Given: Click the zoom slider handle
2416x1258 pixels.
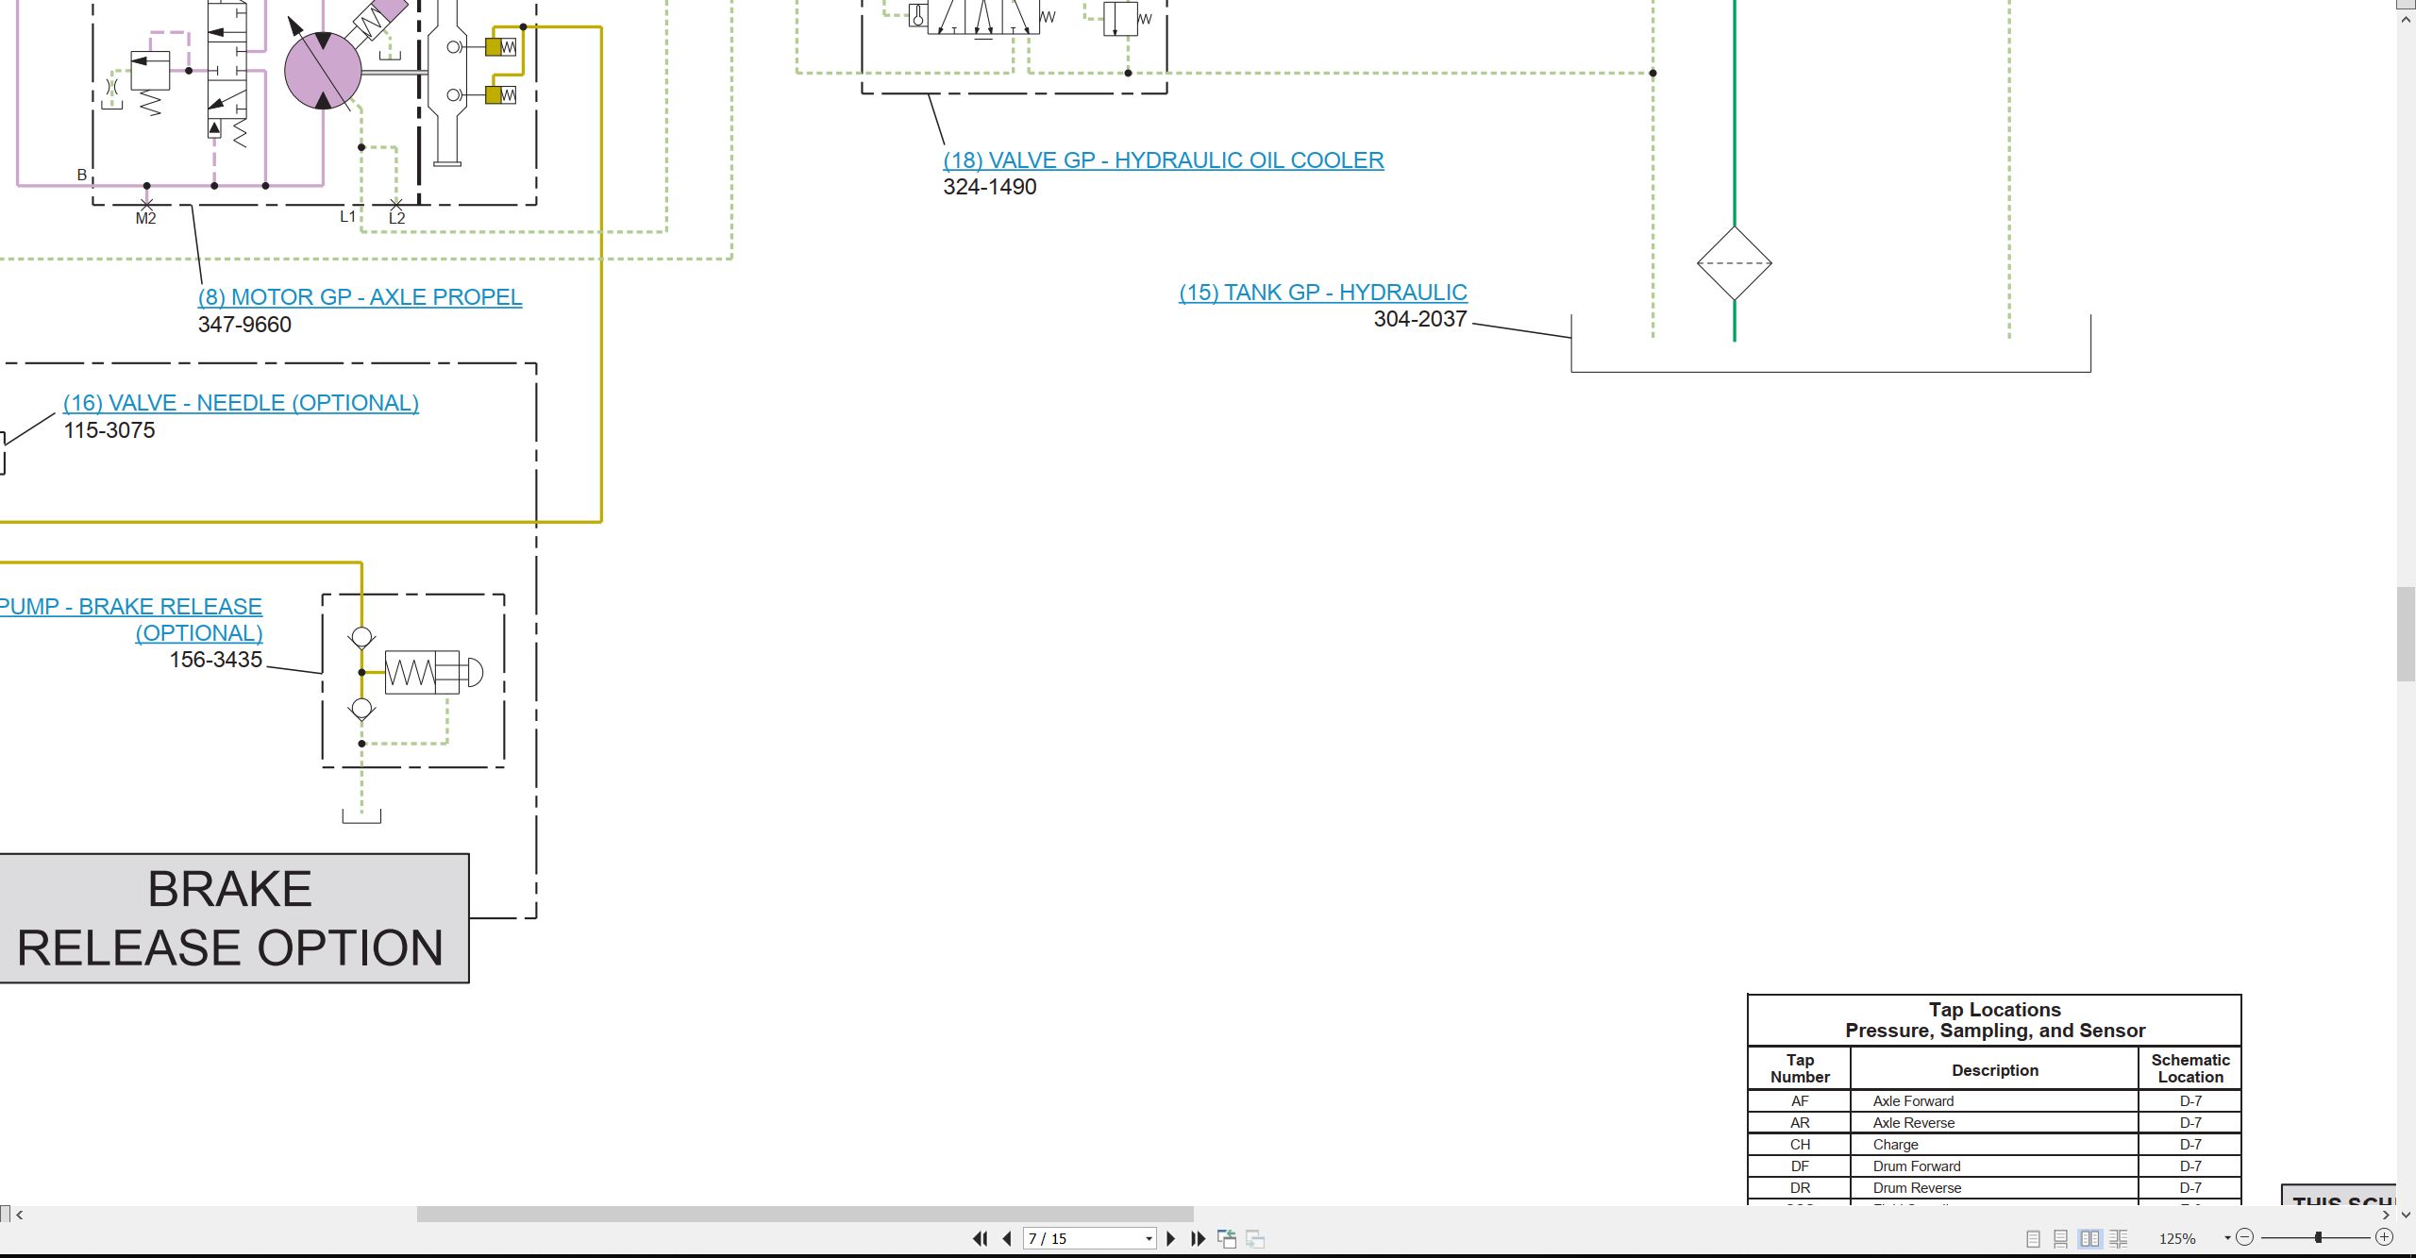Looking at the screenshot, I should tap(2318, 1237).
